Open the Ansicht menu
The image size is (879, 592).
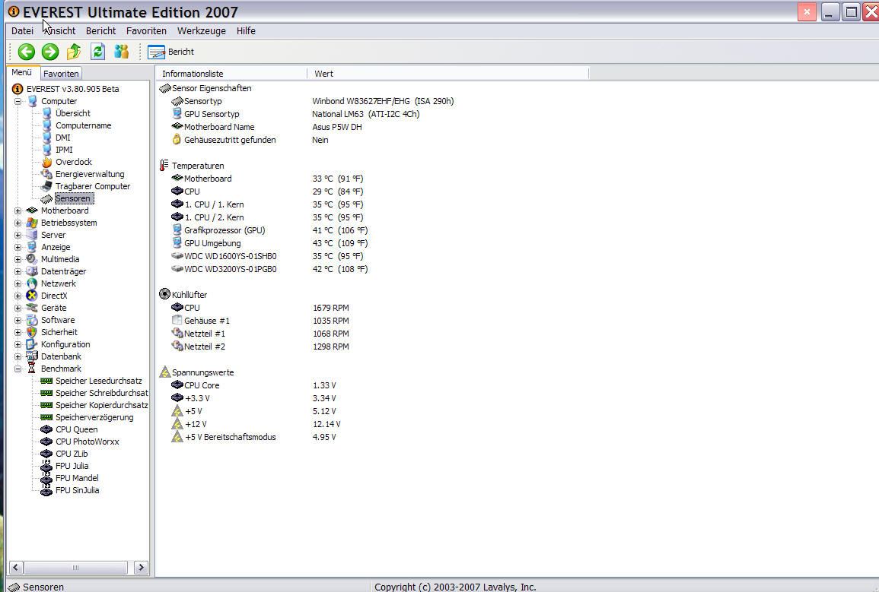pyautogui.click(x=59, y=30)
